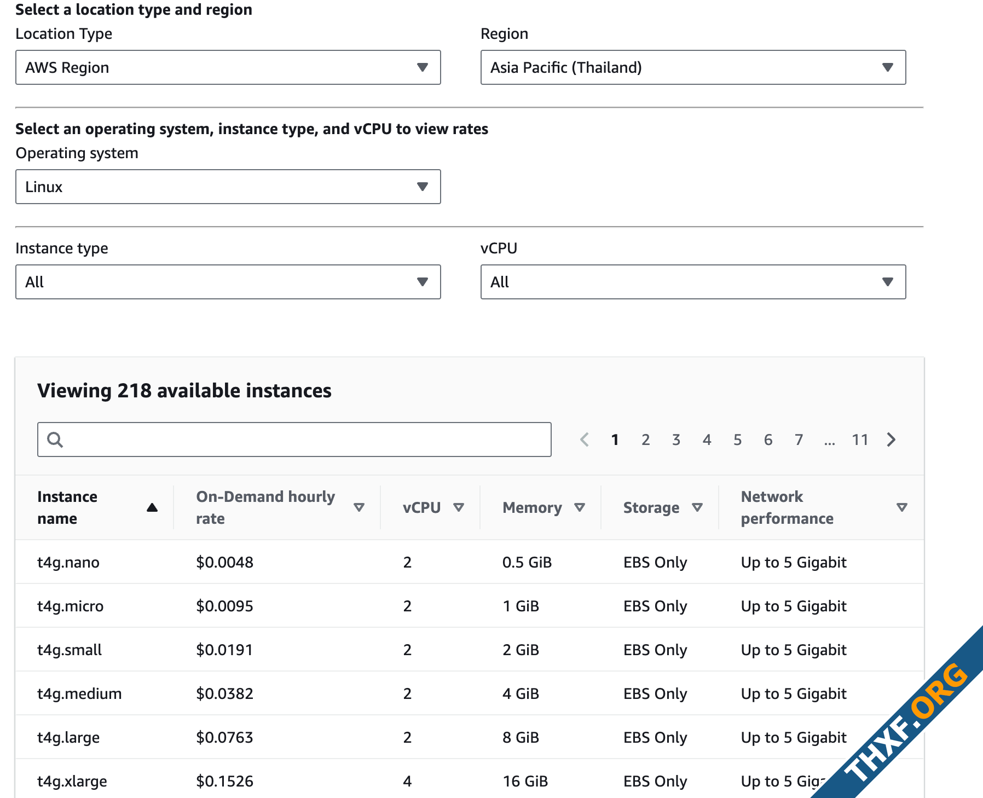Screen dimensions: 983x798
Task: Select the t4g.xlarge instance name
Action: 72,781
